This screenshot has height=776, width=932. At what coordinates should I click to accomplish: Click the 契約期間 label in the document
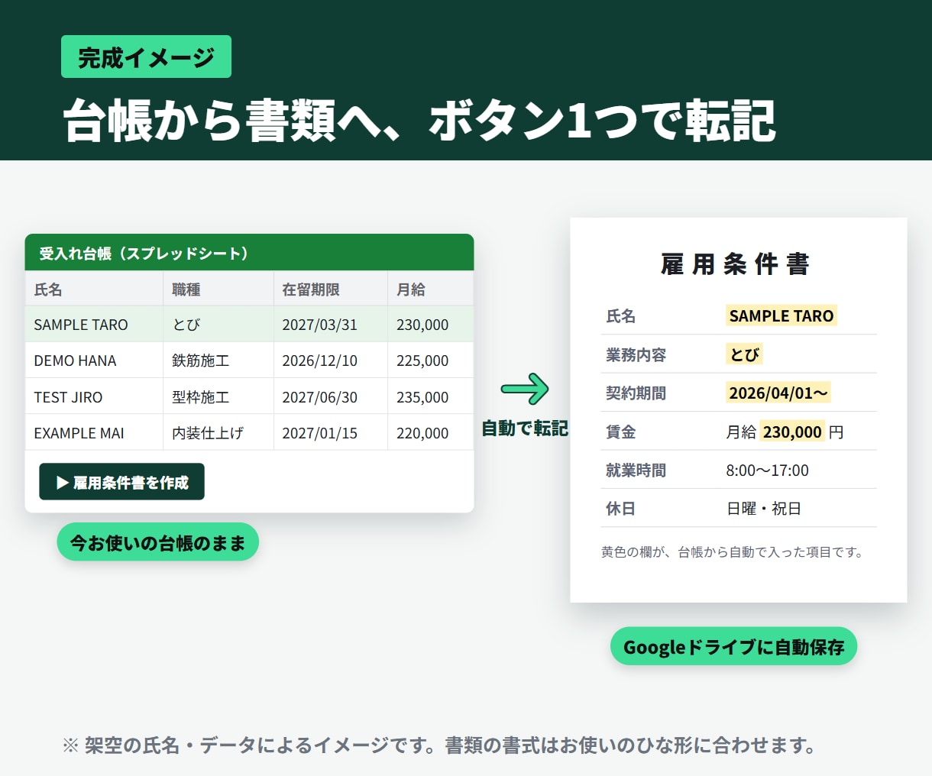(x=636, y=393)
